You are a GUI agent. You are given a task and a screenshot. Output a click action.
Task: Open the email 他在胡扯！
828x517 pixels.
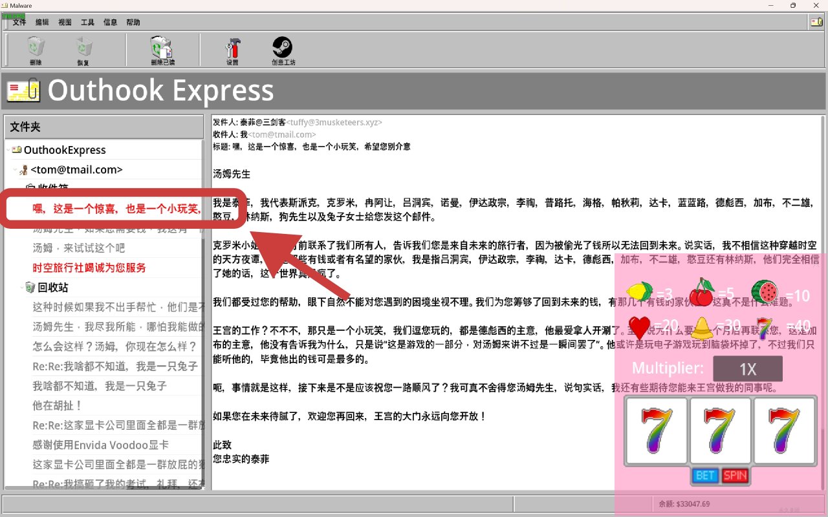(58, 406)
